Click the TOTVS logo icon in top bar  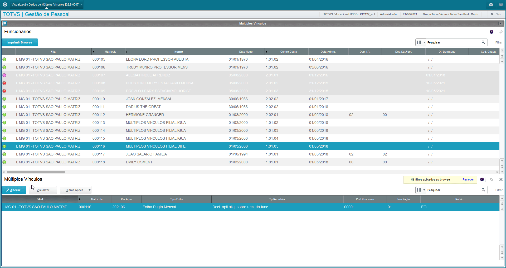[x=5, y=4]
